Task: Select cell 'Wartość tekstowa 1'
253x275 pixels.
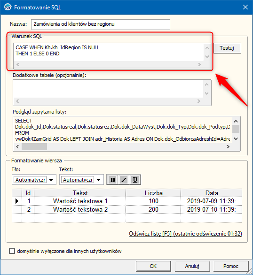Action: (x=80, y=201)
